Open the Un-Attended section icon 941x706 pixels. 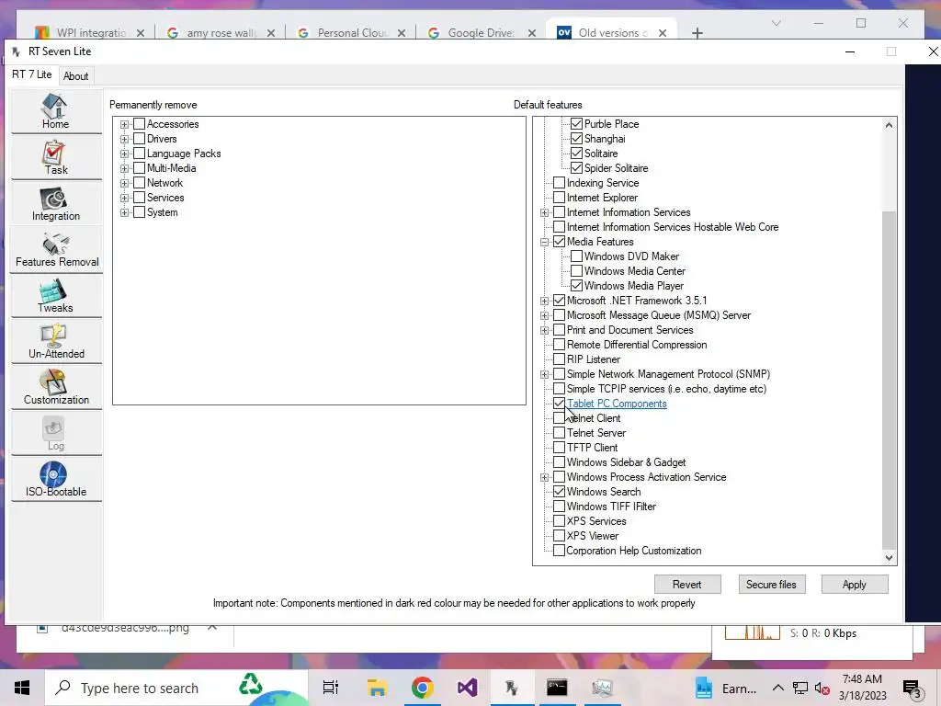pyautogui.click(x=56, y=342)
